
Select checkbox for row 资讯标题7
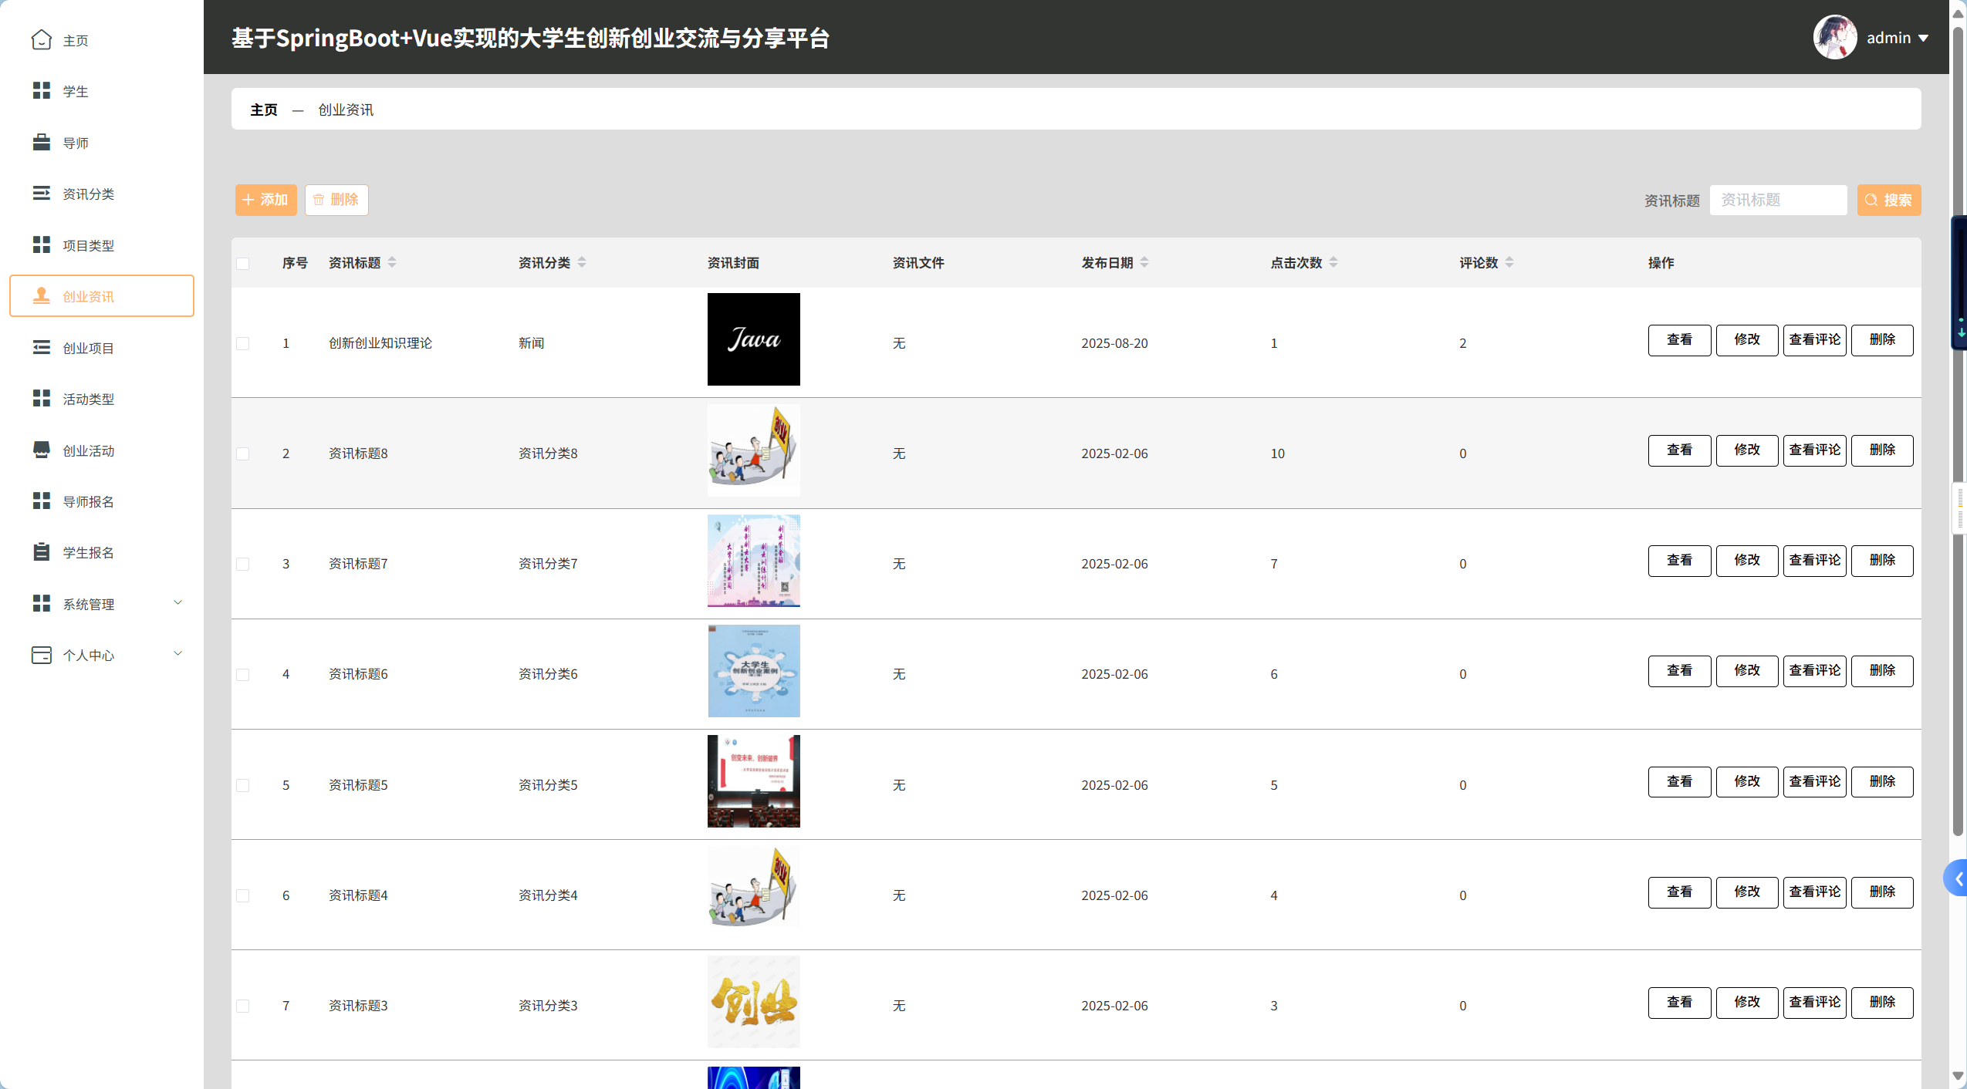[243, 564]
